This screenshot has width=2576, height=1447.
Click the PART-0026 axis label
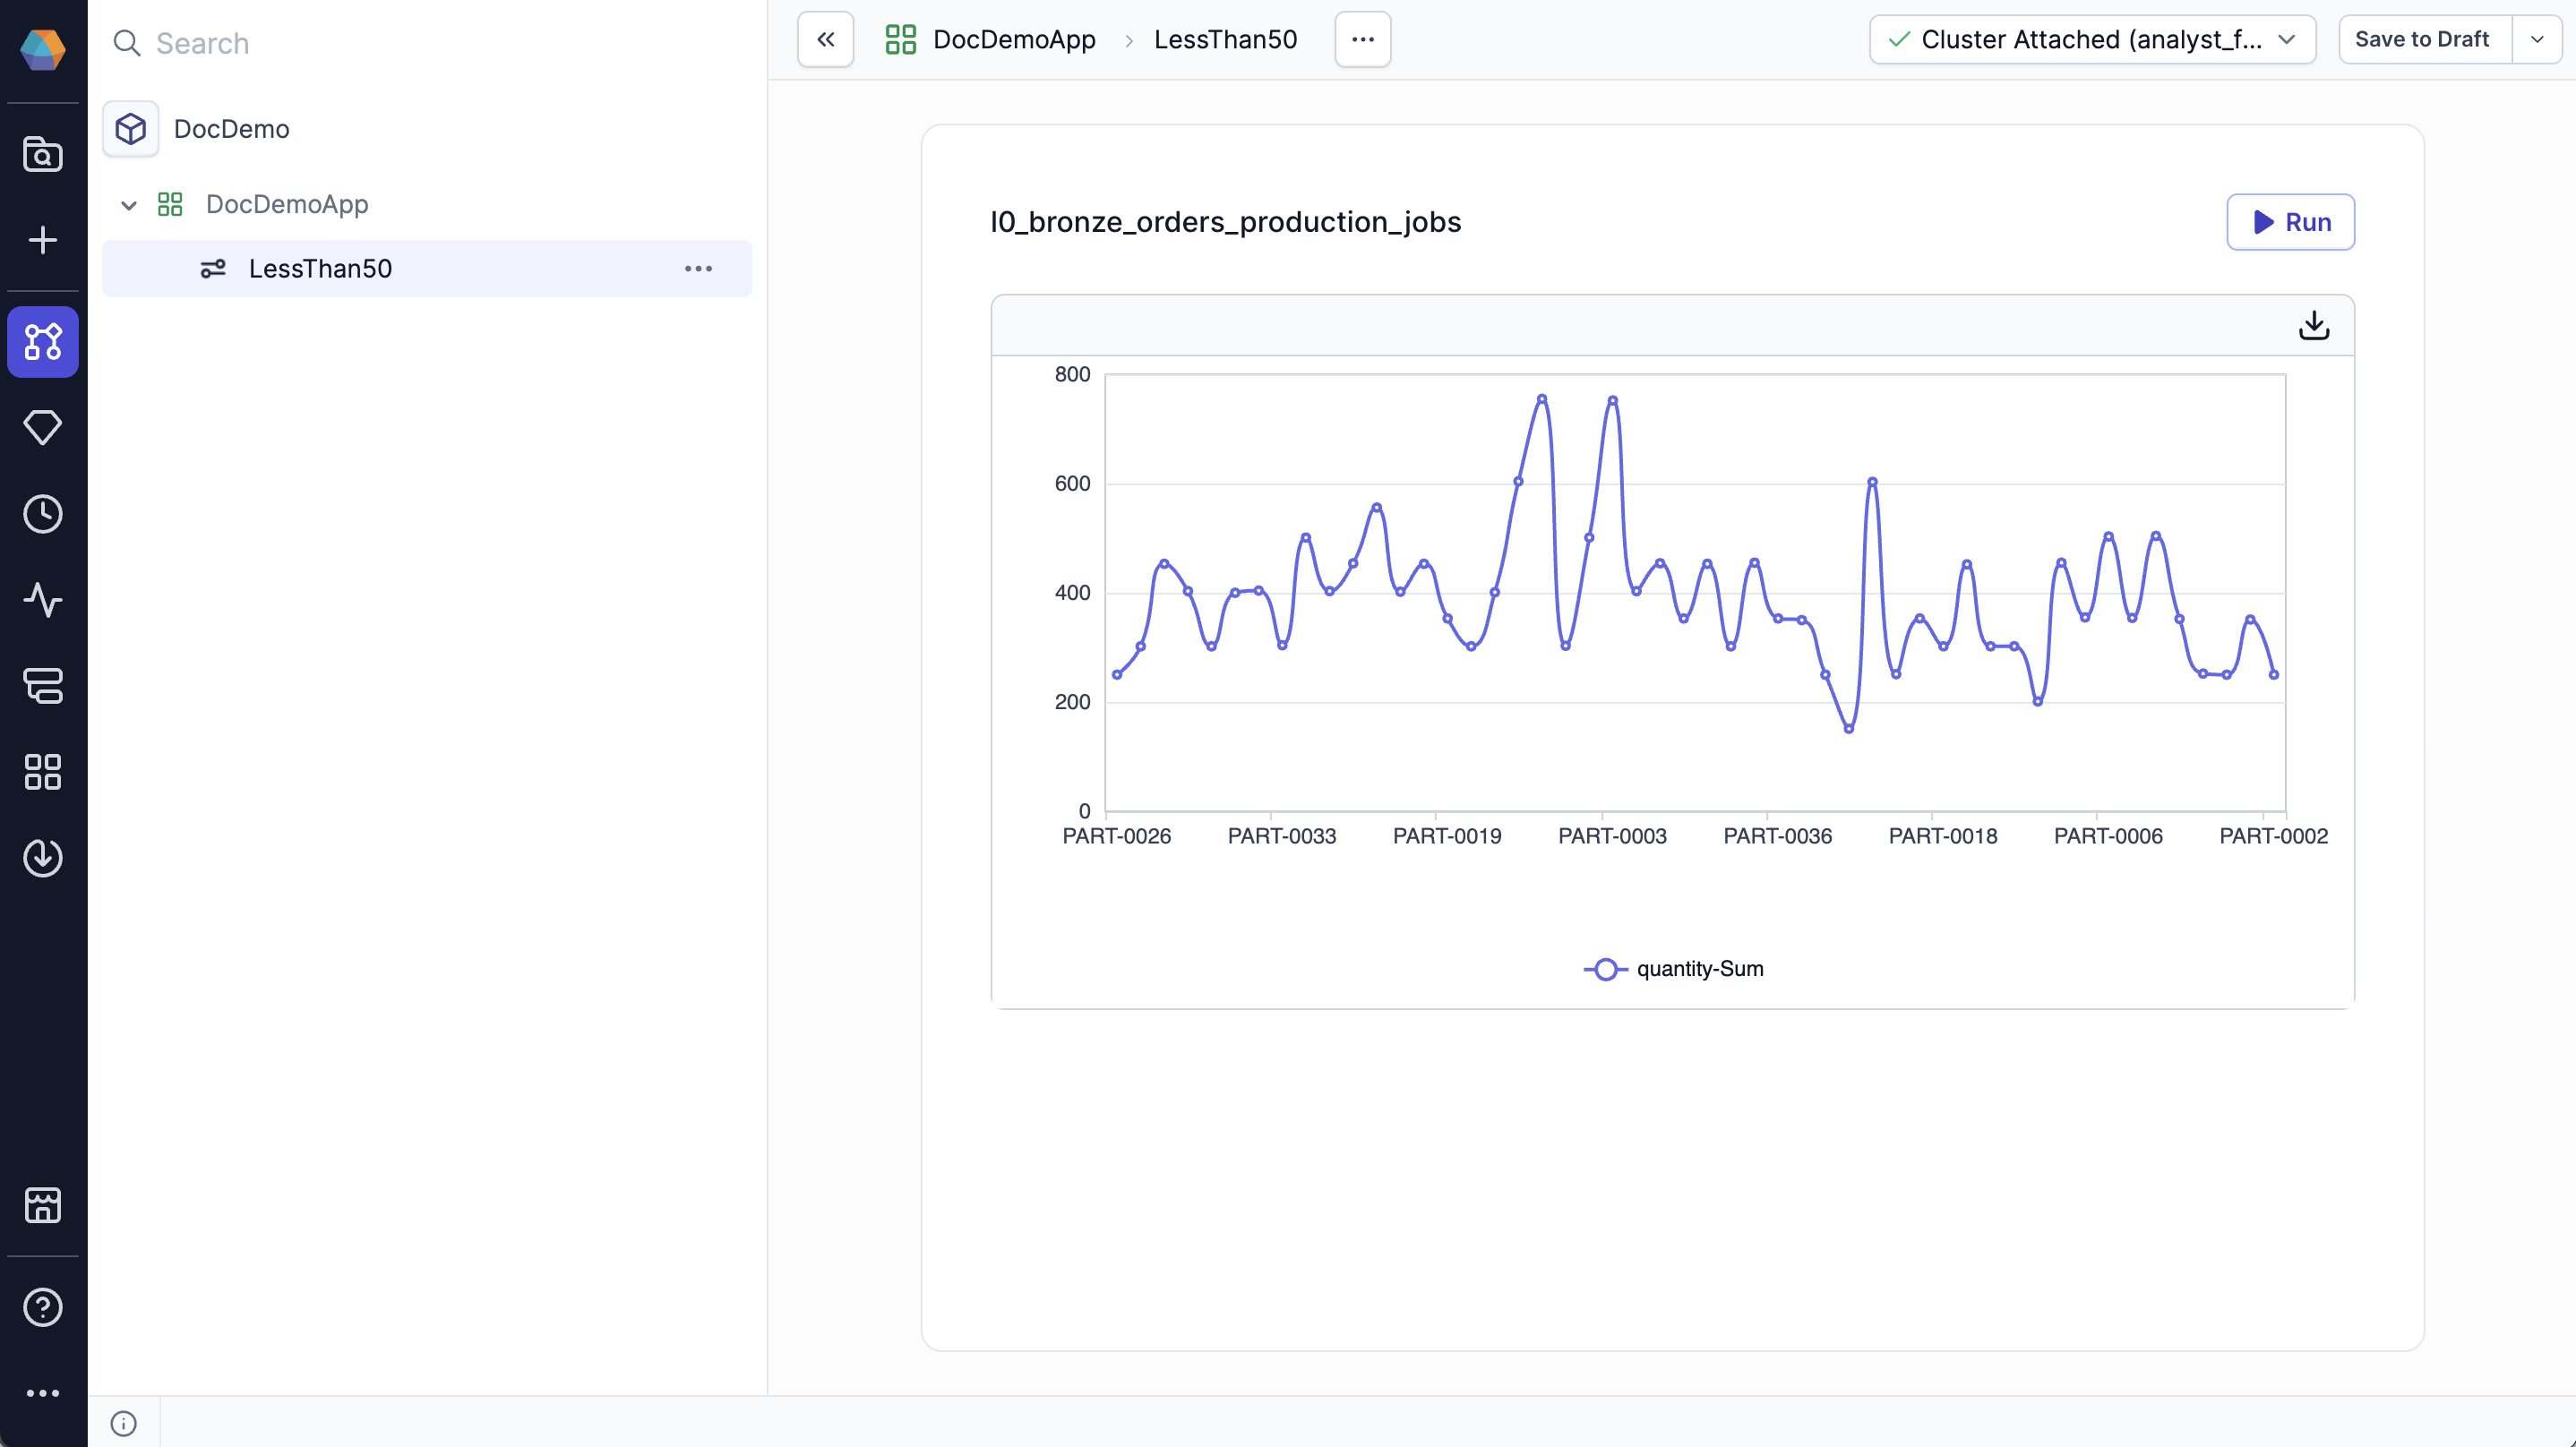tap(1117, 836)
